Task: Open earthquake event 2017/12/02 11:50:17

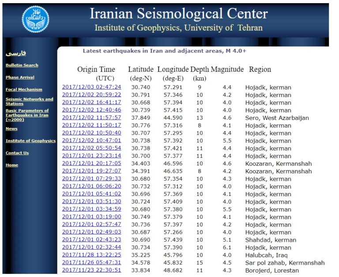Action: [91, 125]
